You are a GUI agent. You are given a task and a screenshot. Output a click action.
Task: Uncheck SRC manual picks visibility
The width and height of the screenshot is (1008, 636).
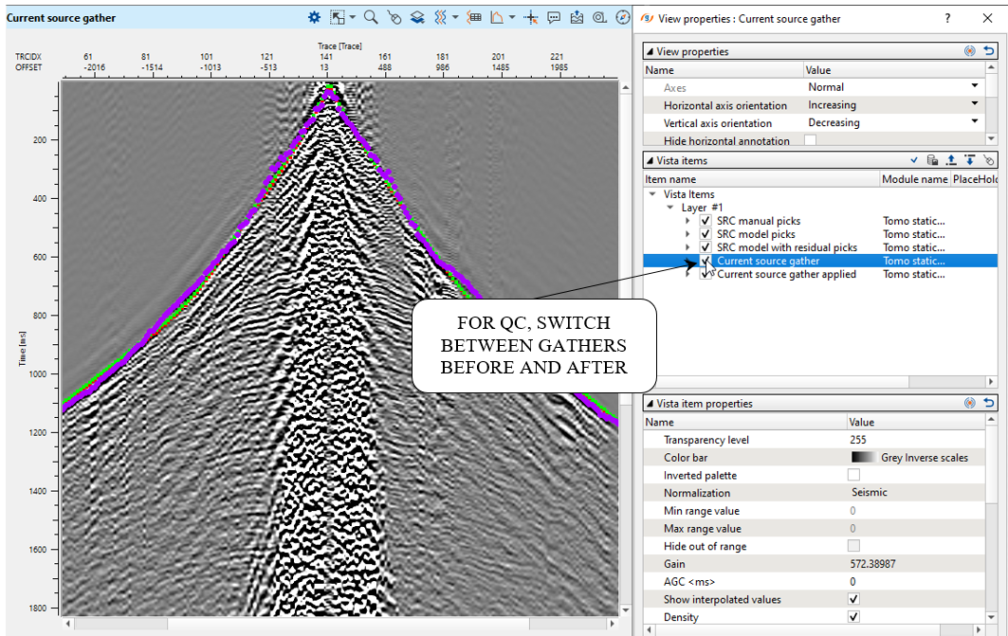[706, 221]
